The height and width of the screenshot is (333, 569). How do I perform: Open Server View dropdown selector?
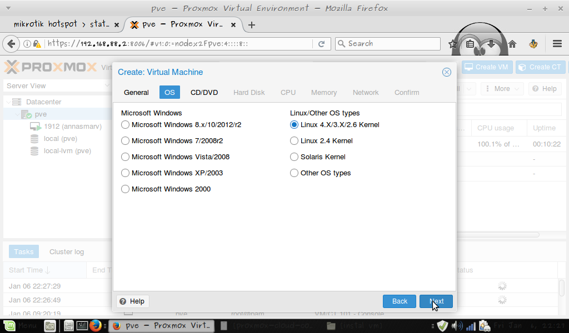[x=58, y=86]
